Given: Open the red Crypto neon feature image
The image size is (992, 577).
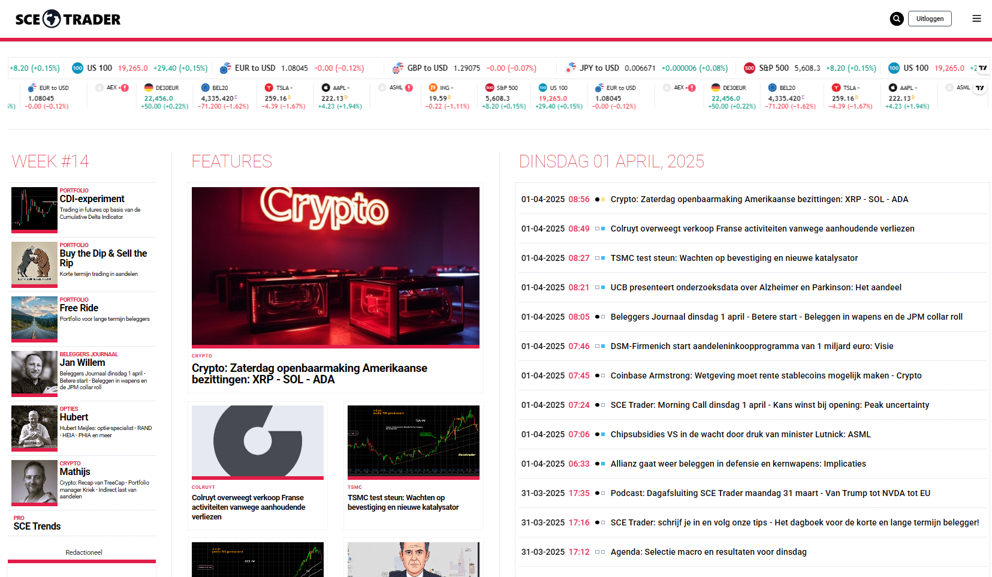Looking at the screenshot, I should 336,268.
